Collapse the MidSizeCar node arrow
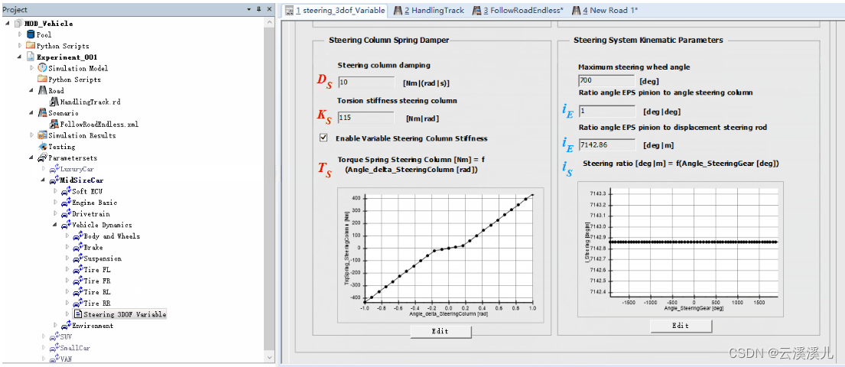Viewport: 845px width, 367px height. coord(44,180)
